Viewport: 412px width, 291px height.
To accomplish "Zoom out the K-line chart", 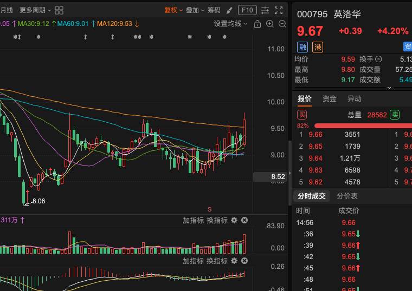I will [x=282, y=24].
